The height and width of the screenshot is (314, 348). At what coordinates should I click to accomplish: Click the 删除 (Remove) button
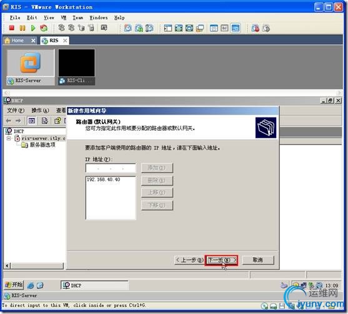(x=157, y=180)
